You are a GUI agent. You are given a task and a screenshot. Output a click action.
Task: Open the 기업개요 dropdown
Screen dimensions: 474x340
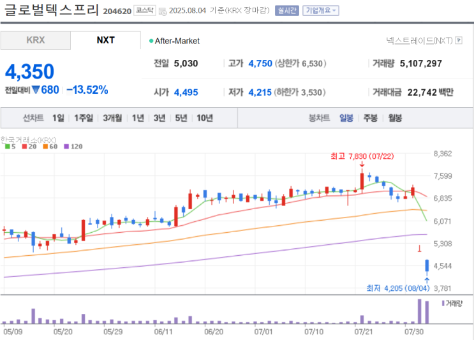[x=320, y=11]
